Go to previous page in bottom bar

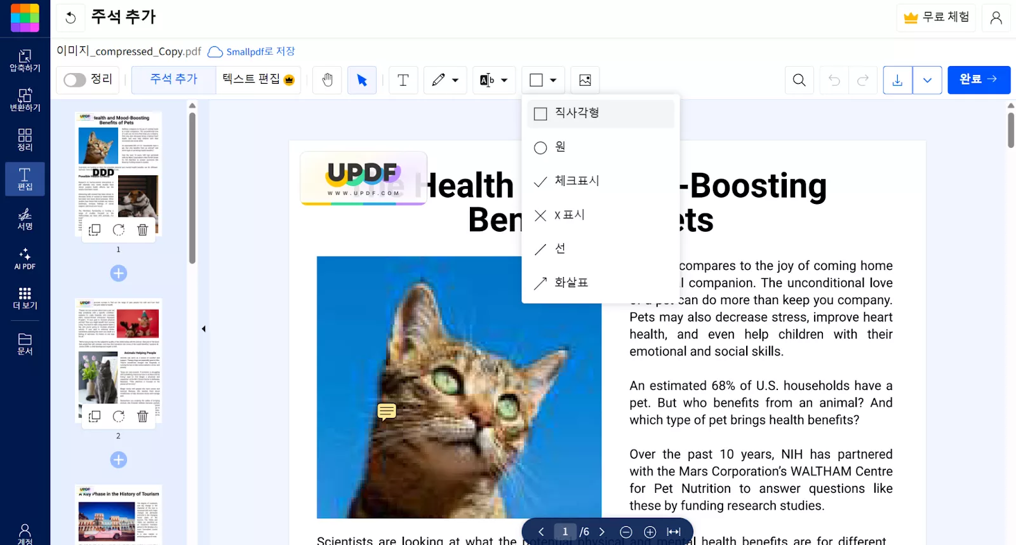pyautogui.click(x=541, y=532)
